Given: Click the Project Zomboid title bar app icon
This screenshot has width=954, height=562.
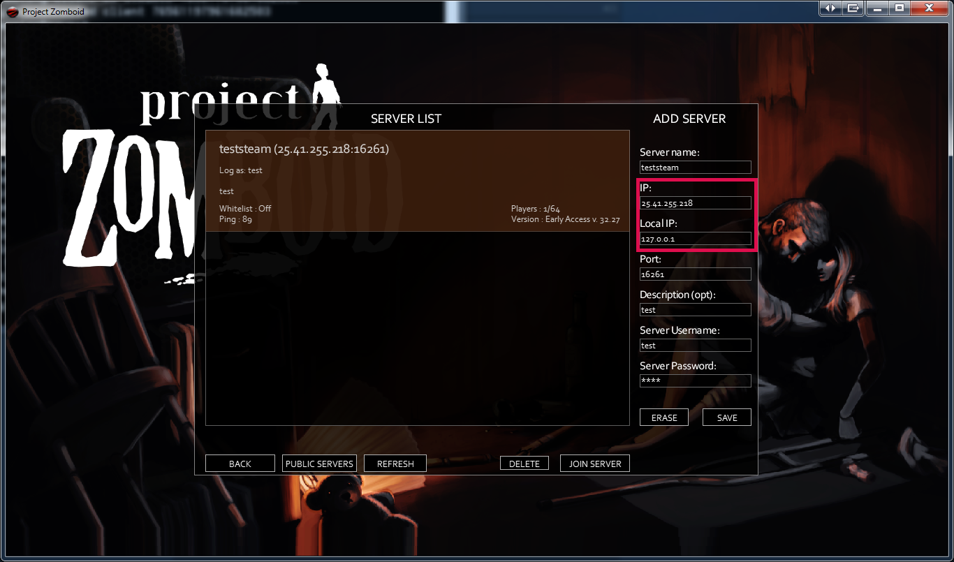Looking at the screenshot, I should point(12,12).
